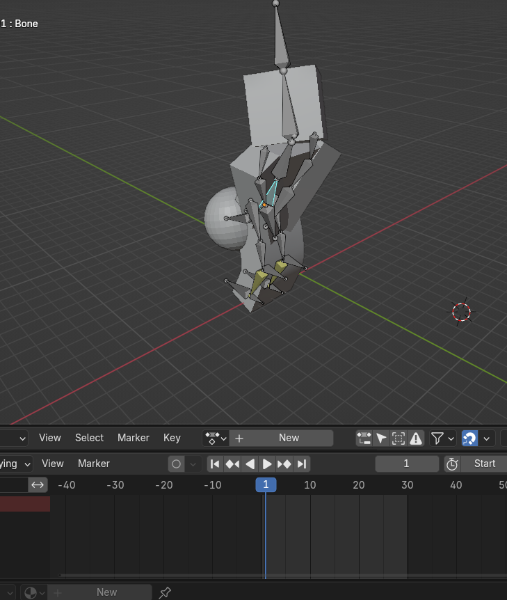Image resolution: width=507 pixels, height=600 pixels.
Task: Toggle Only Show Errors warning icon
Action: coord(416,438)
